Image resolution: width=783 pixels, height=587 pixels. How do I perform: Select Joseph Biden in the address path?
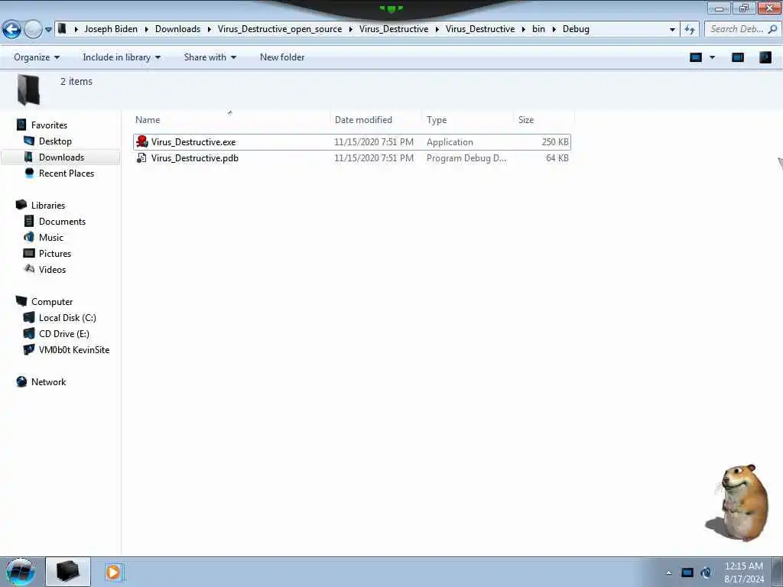tap(110, 29)
